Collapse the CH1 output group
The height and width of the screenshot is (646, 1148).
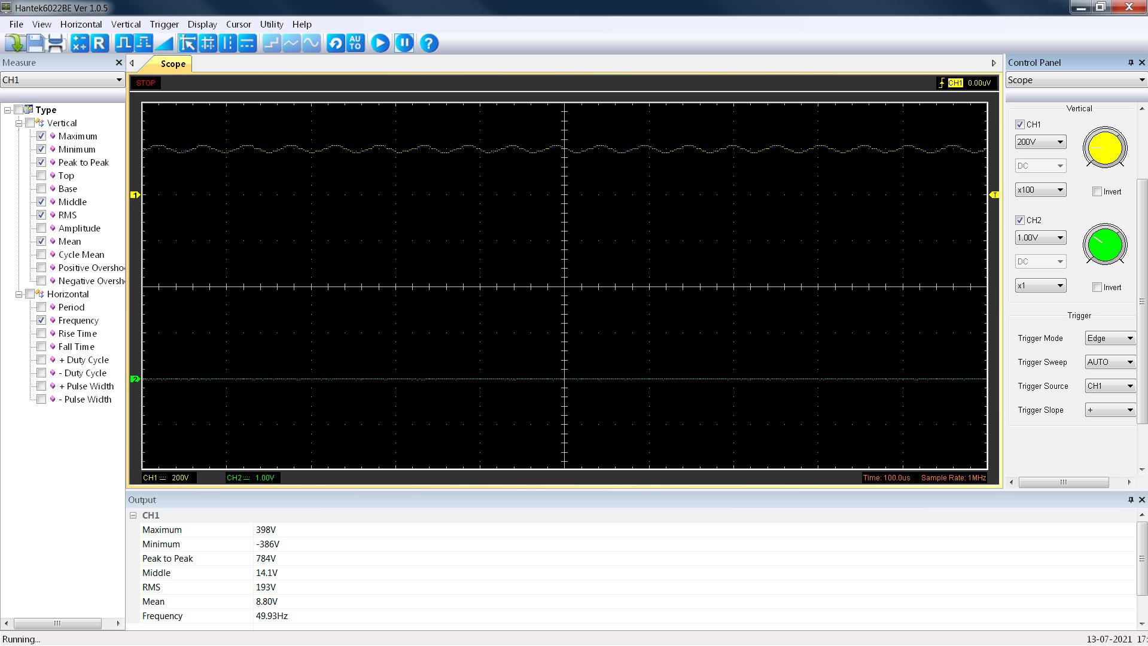[133, 516]
